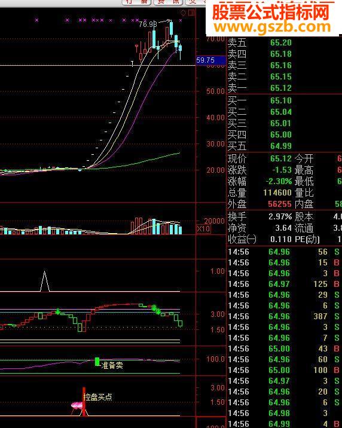
Task: Click the green 准备卖 sell signal marker
Action: (97, 362)
